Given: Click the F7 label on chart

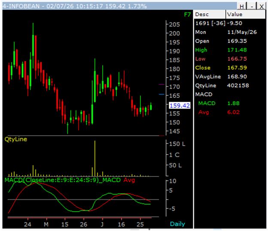Looking at the screenshot, I should pos(187,15).
